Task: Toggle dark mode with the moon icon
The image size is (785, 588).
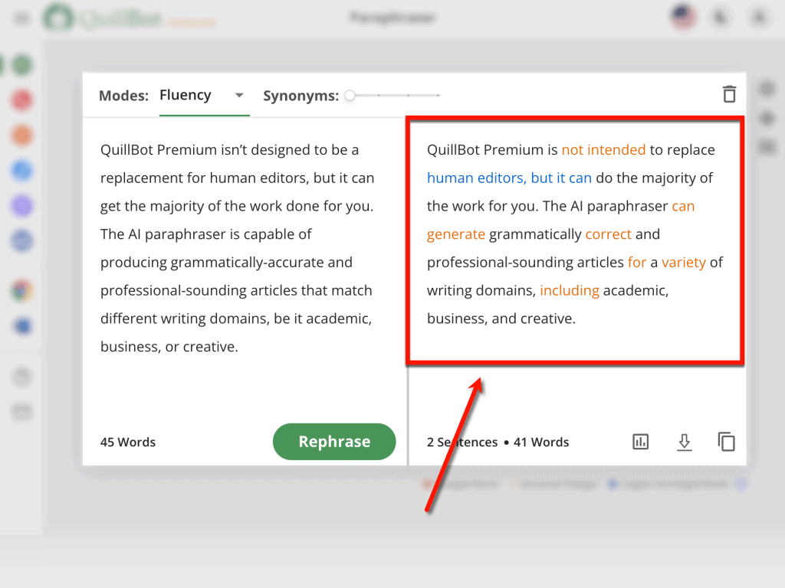Action: click(721, 17)
